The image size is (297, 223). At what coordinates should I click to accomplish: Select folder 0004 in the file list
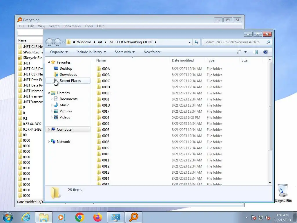(106, 117)
